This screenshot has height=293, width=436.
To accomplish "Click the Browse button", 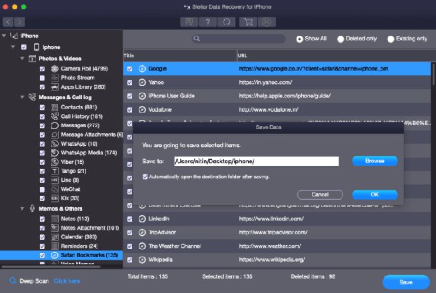I will (375, 160).
